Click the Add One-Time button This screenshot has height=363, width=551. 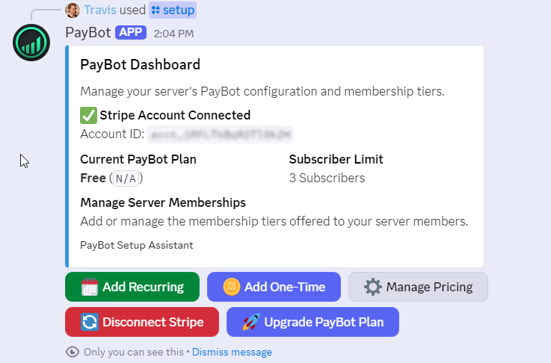(x=274, y=287)
